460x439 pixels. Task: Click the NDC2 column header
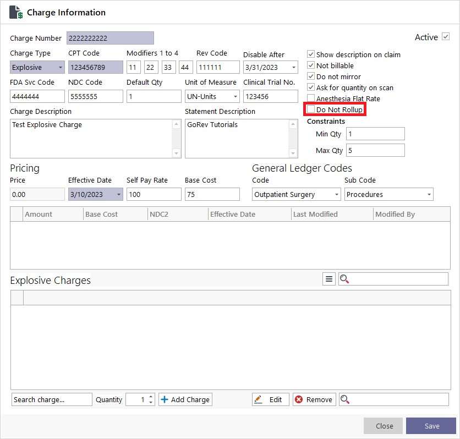[x=178, y=214]
